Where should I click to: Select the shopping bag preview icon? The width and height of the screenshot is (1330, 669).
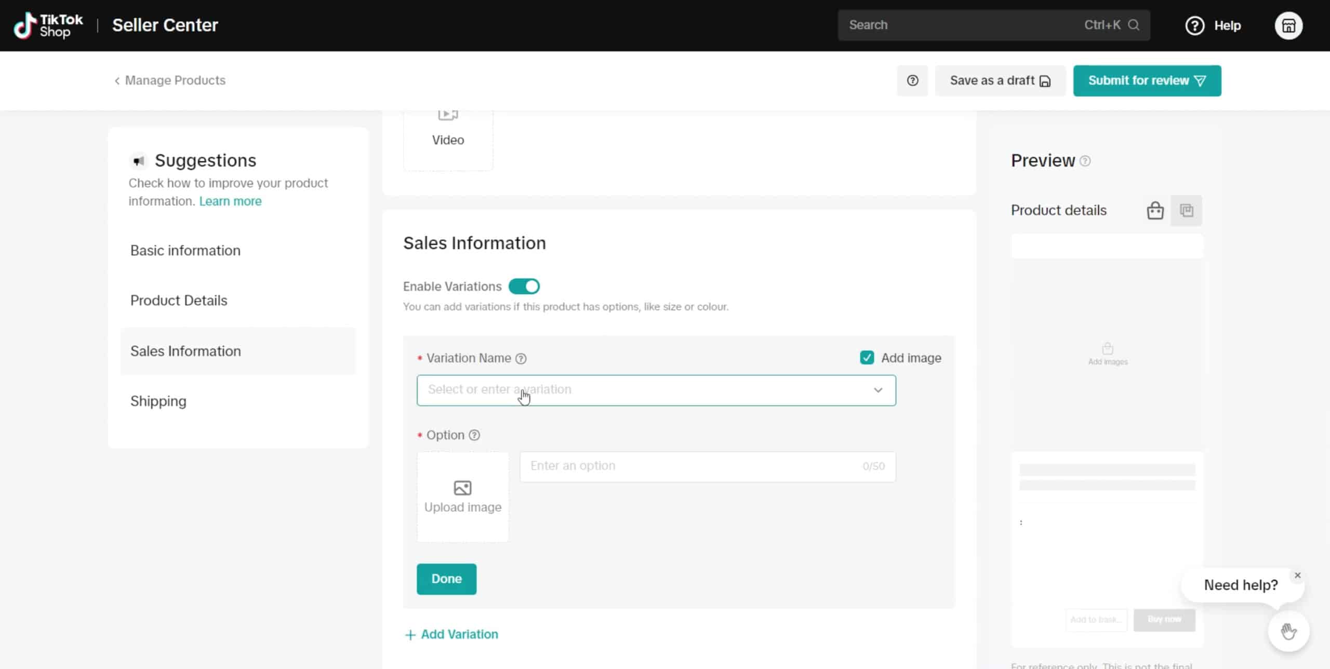coord(1154,210)
